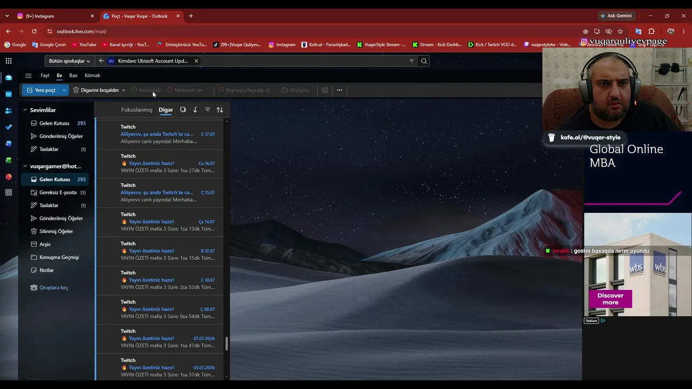Screen dimensions: 692x389
Task: Reload the page with the browser refresh button
Action: coord(34,31)
